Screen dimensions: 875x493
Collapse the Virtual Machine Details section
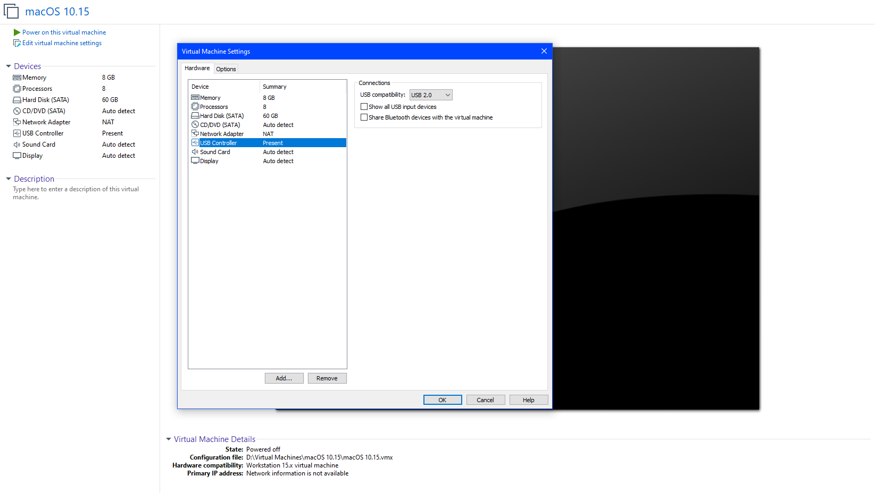(x=169, y=439)
